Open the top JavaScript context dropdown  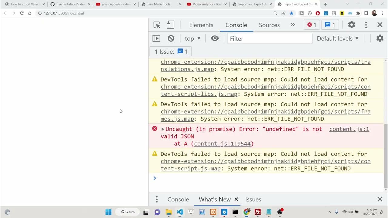tap(192, 38)
